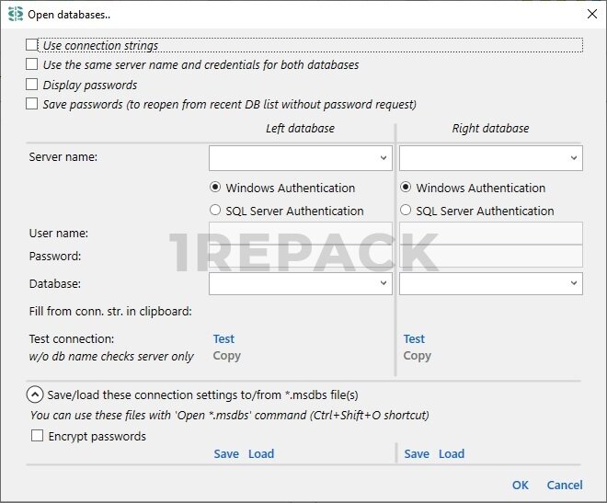607x503 pixels.
Task: Choose Windows Authentication for right database
Action: (407, 188)
